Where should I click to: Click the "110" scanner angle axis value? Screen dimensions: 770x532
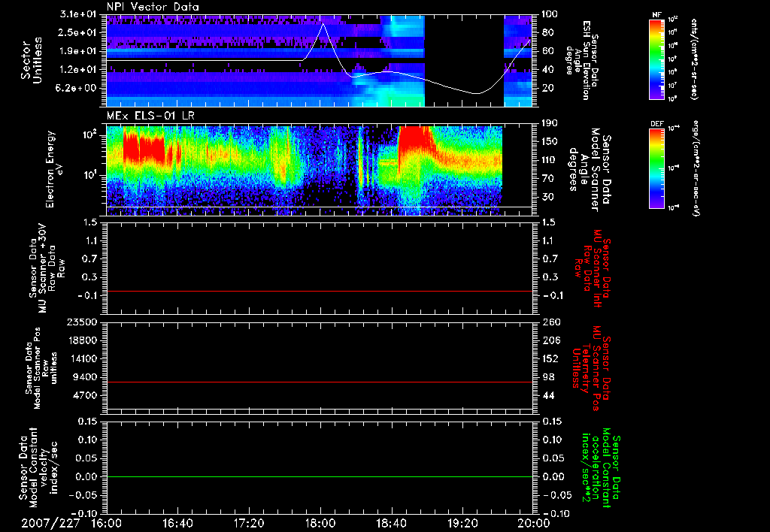click(550, 160)
